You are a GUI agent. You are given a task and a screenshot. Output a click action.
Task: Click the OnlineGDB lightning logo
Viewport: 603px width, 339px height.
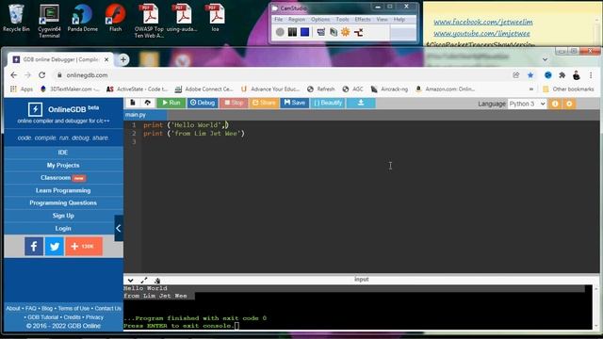click(x=35, y=109)
